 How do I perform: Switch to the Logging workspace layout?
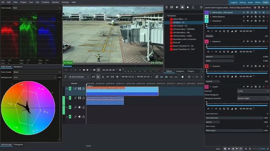[x=234, y=3]
